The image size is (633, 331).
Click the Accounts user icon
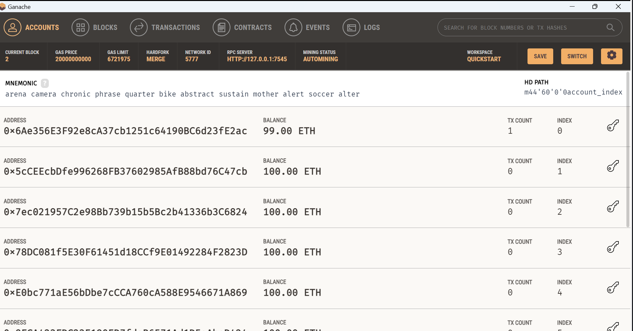[13, 27]
